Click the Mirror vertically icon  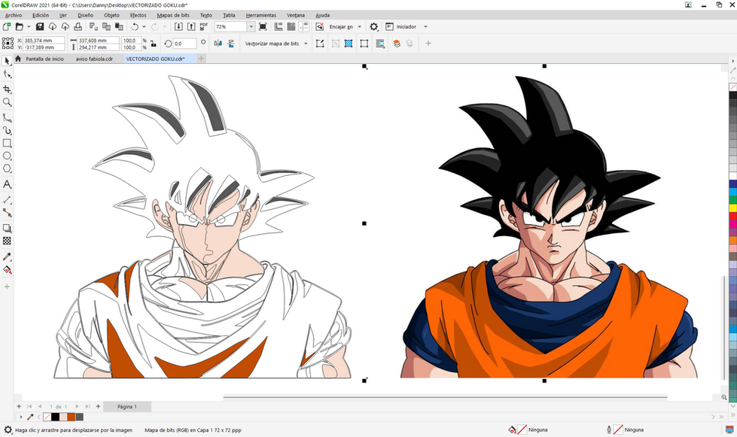point(231,44)
